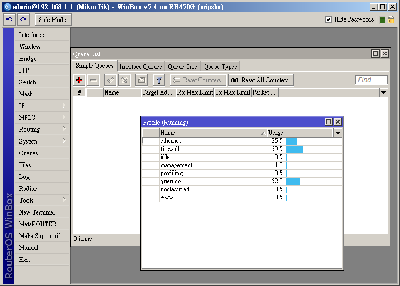Click Exit in sidebar
Screen dimensions: 400x286
tap(42, 260)
